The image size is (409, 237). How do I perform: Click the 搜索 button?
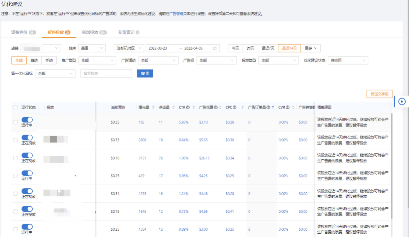(145, 73)
